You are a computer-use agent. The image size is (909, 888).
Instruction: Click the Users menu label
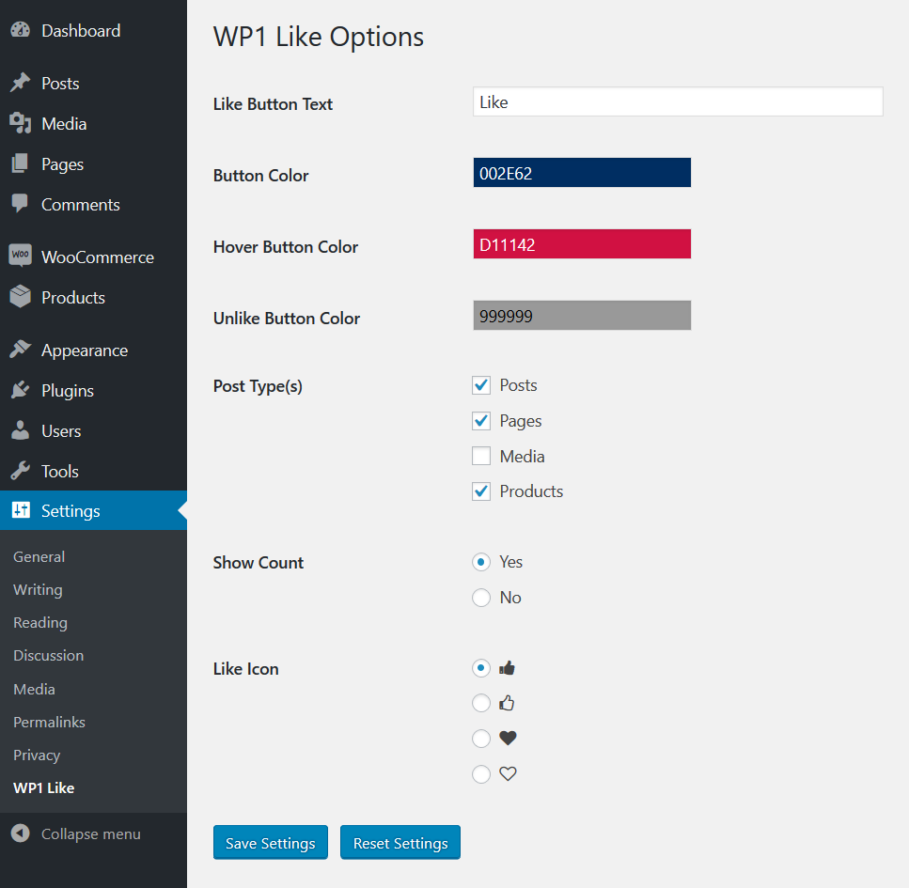point(61,431)
